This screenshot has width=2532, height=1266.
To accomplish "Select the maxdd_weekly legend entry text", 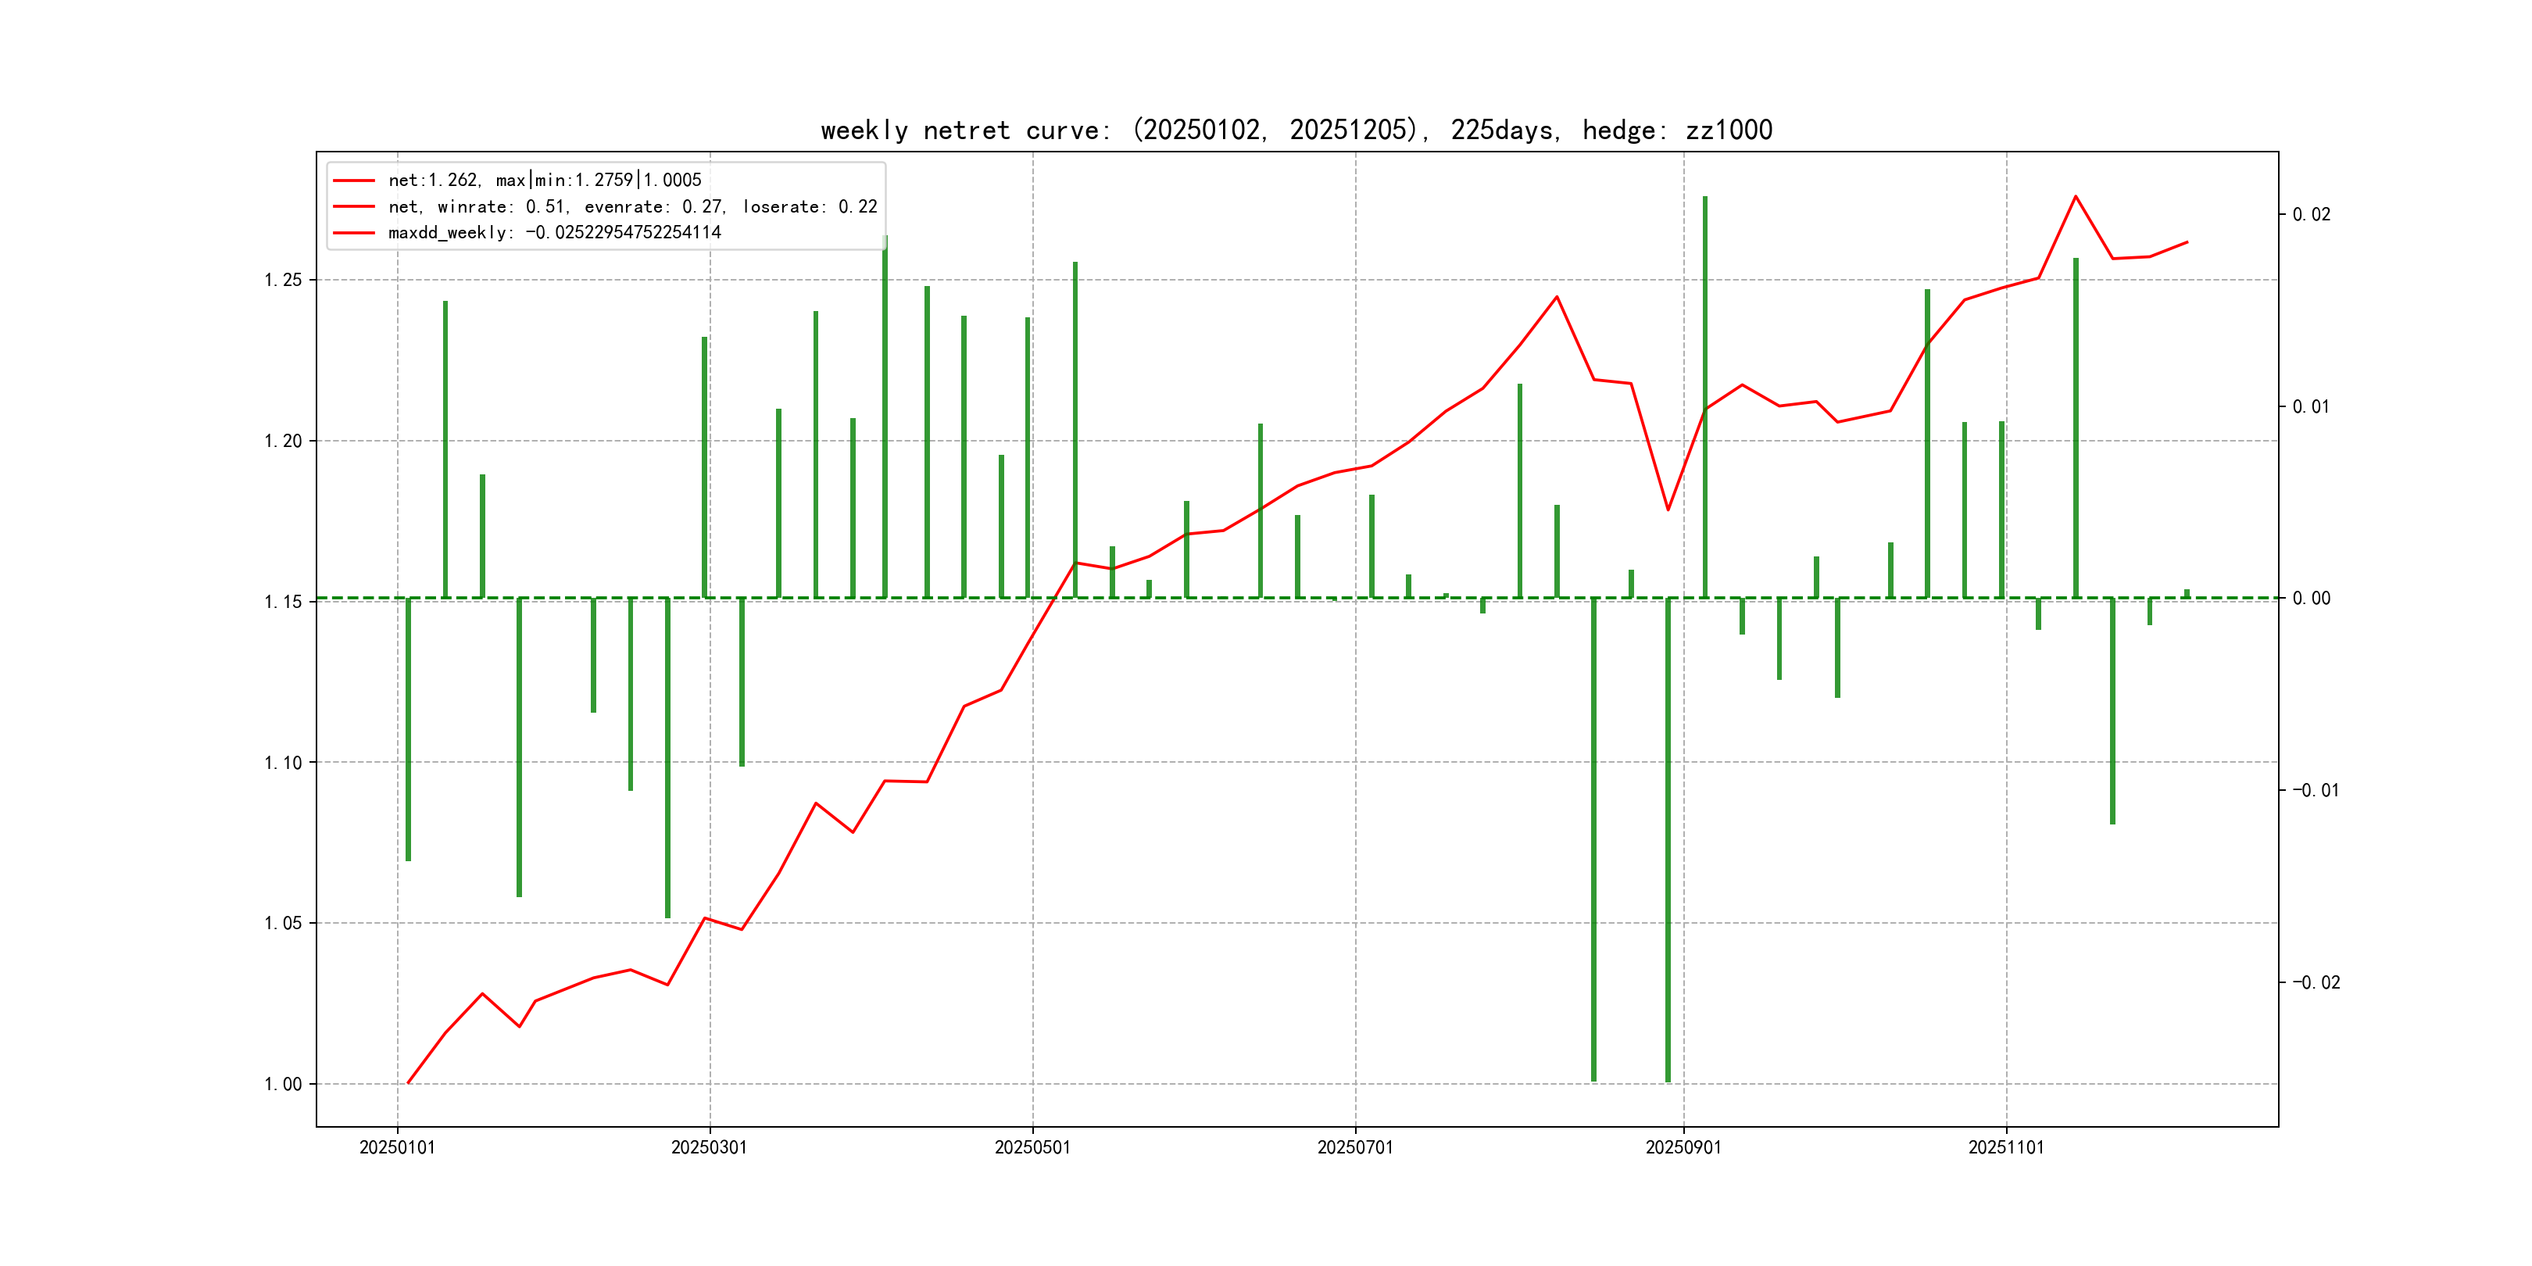I will [x=554, y=233].
